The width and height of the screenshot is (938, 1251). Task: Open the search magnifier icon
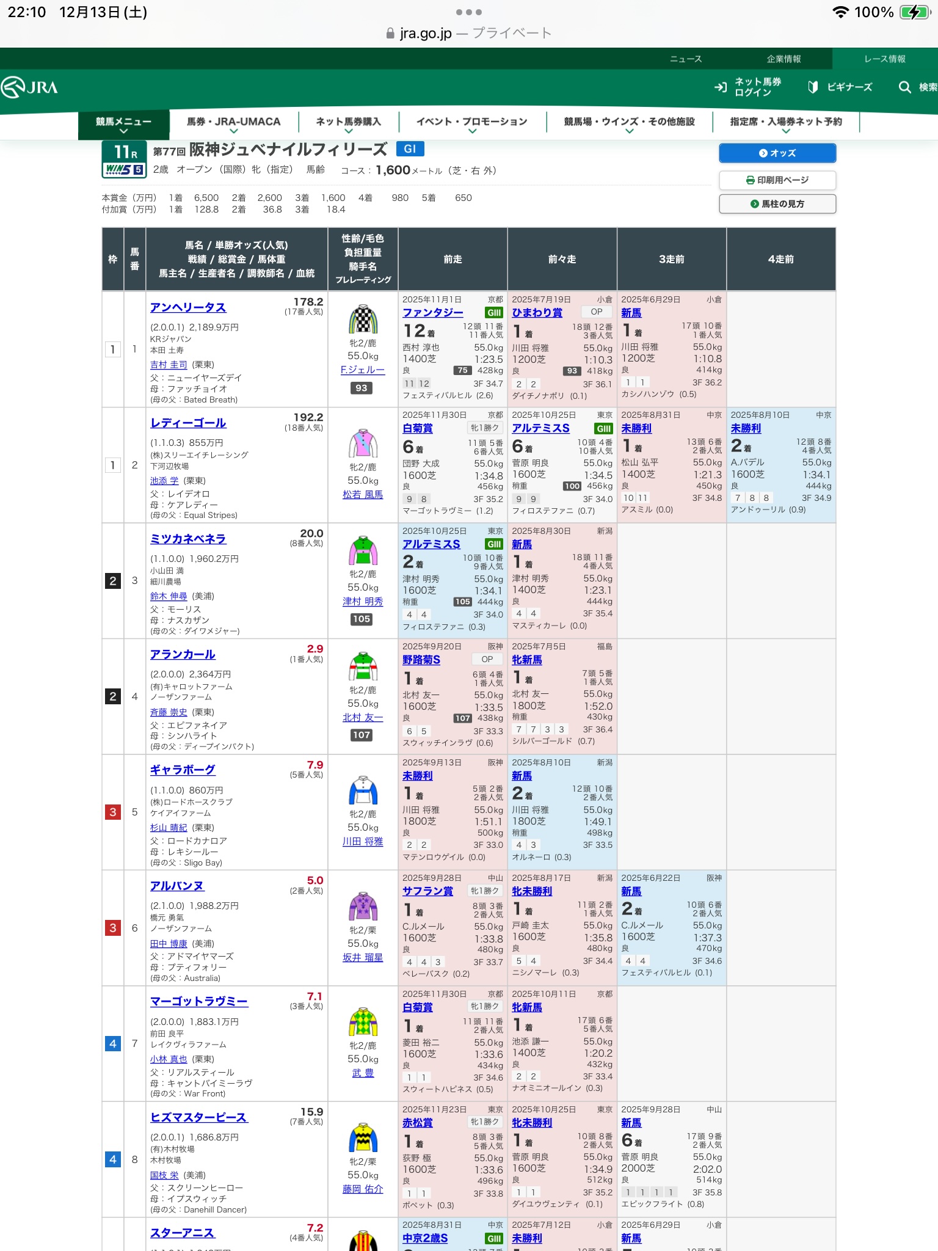coord(904,87)
